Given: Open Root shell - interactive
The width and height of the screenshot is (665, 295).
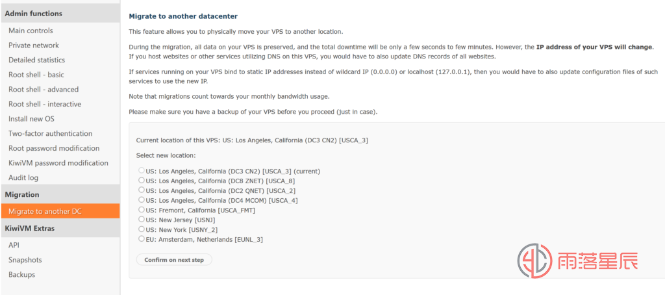Looking at the screenshot, I should (x=45, y=104).
